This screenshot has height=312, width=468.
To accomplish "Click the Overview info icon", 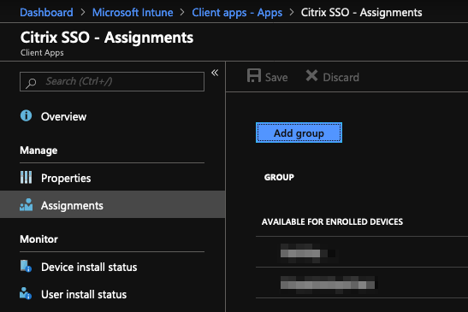I will coord(26,115).
